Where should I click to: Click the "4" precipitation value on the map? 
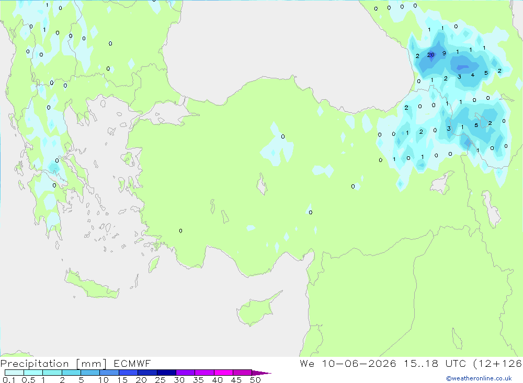[x=473, y=75]
